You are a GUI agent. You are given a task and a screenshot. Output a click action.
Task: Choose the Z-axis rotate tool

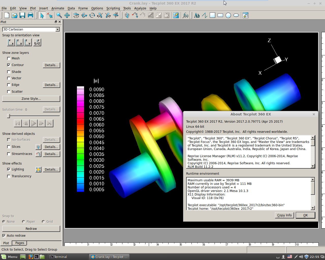[x=116, y=15]
